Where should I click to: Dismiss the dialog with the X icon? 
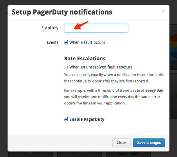[x=163, y=11]
